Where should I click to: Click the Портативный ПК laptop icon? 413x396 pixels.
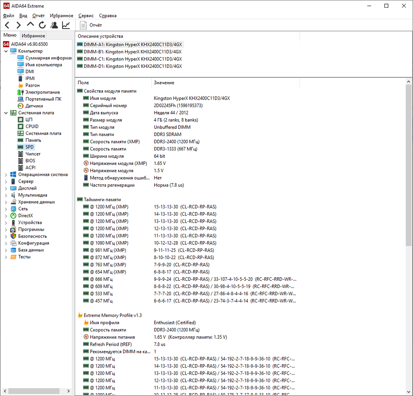(x=21, y=99)
